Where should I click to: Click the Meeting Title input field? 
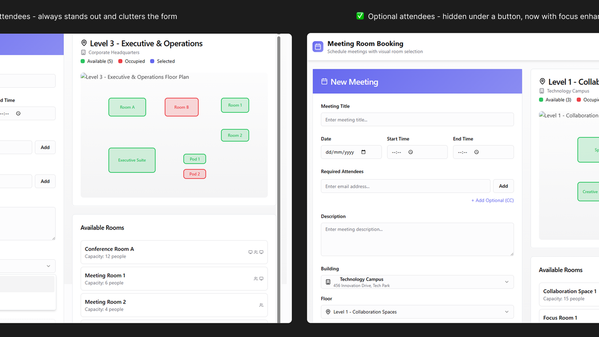(417, 119)
